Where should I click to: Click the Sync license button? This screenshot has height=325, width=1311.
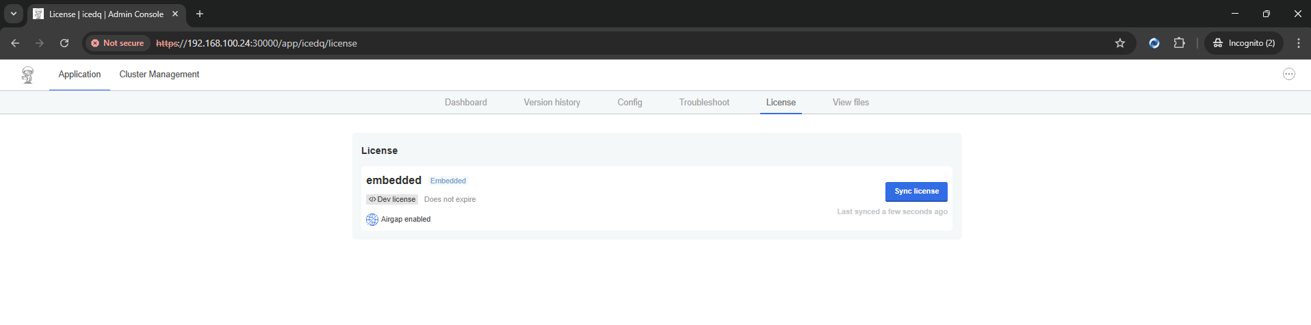[x=916, y=192]
